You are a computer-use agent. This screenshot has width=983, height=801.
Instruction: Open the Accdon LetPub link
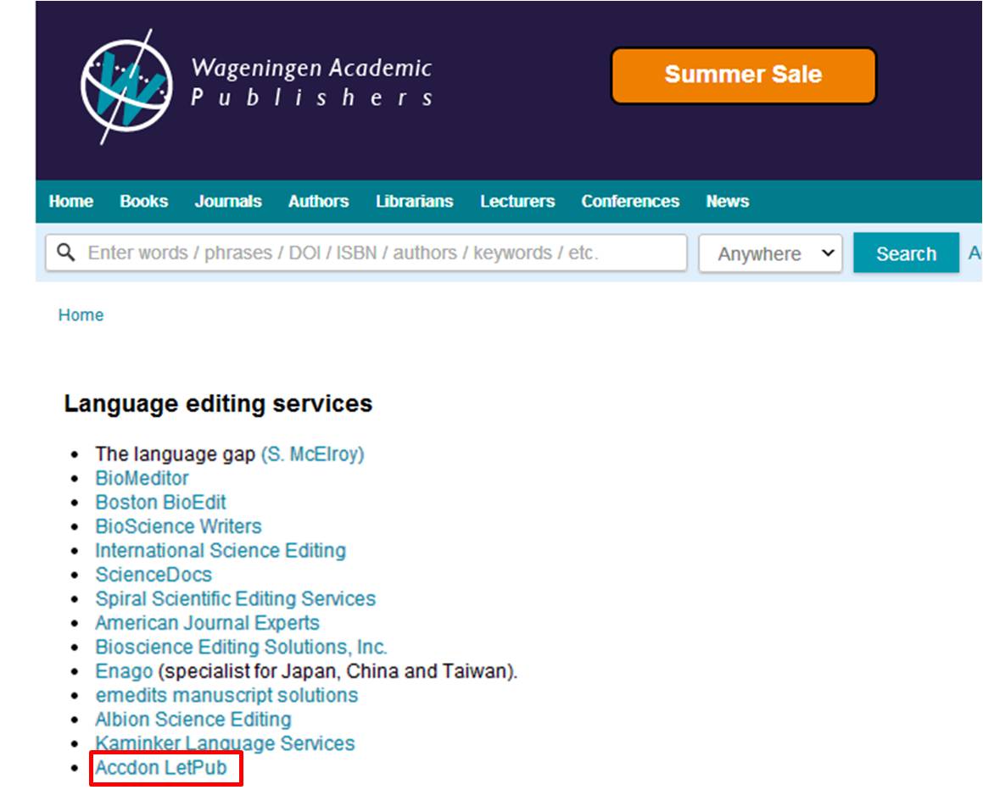click(x=161, y=767)
